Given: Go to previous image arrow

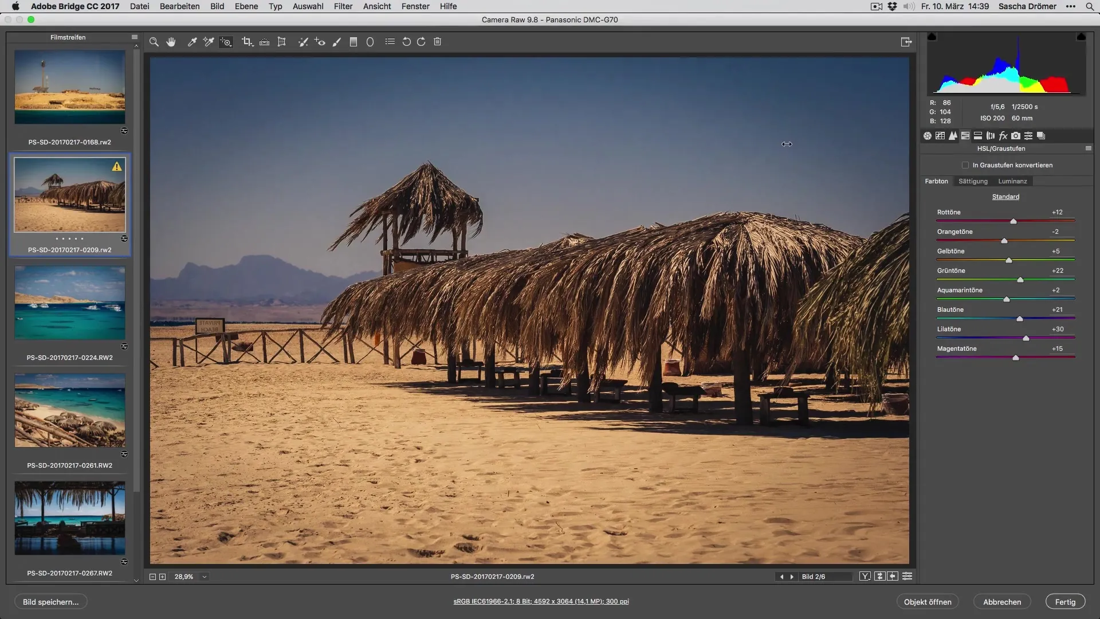Looking at the screenshot, I should click(x=781, y=577).
